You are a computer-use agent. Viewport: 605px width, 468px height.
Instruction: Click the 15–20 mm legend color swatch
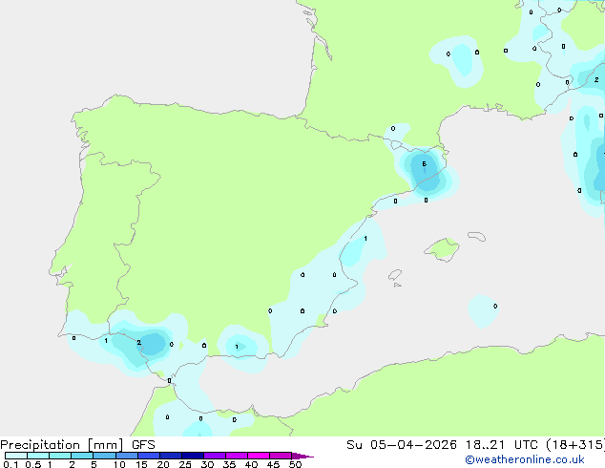[x=149, y=456]
